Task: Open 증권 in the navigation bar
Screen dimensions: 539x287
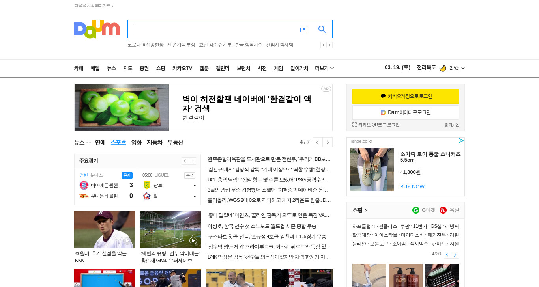Action: 144,68
